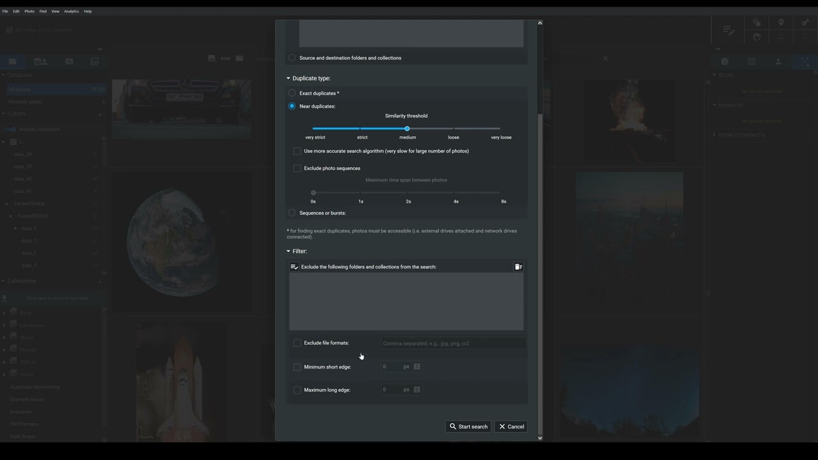Click the Start search button
The height and width of the screenshot is (460, 818).
(468, 426)
